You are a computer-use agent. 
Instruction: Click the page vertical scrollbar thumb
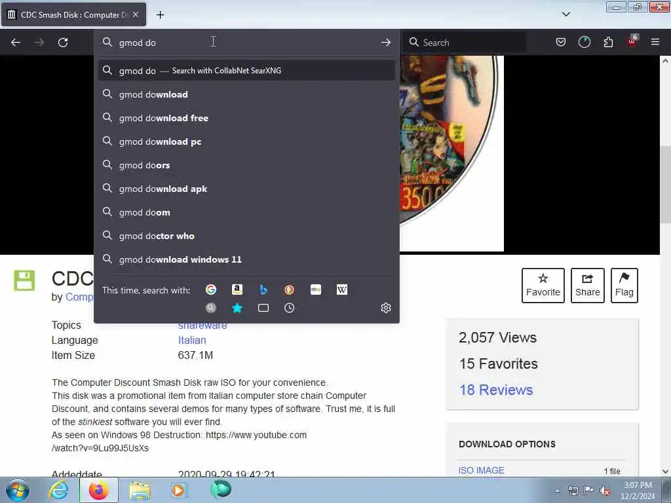pos(665,184)
